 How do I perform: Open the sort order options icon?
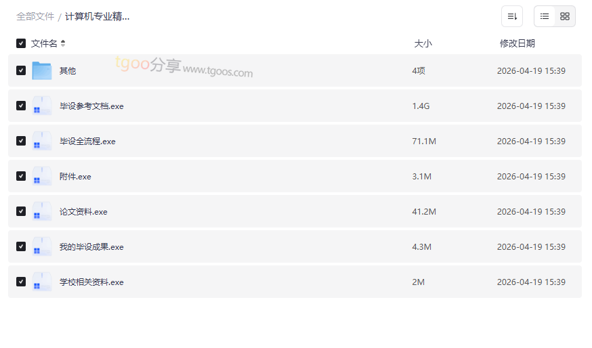pyautogui.click(x=511, y=16)
